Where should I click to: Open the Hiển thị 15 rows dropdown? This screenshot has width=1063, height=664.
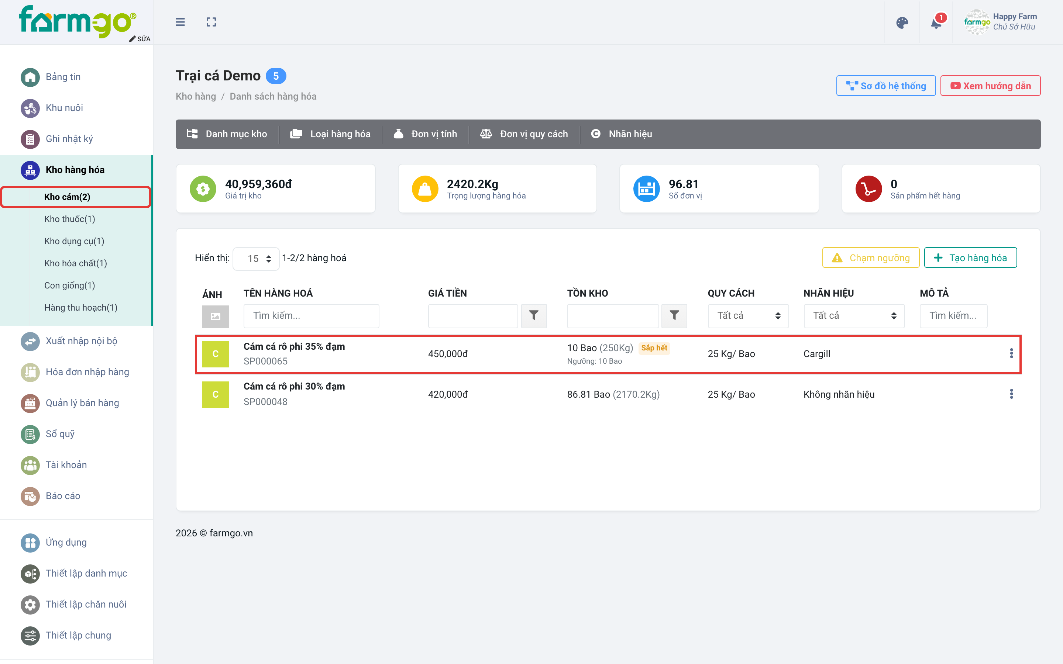tap(256, 259)
